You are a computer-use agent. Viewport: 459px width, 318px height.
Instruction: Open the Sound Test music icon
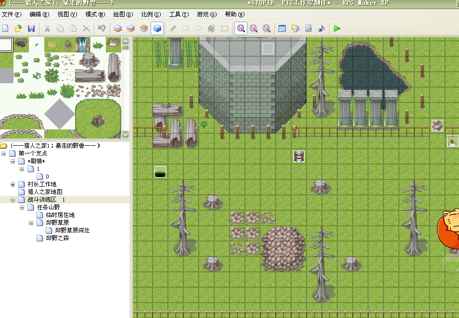coord(321,28)
